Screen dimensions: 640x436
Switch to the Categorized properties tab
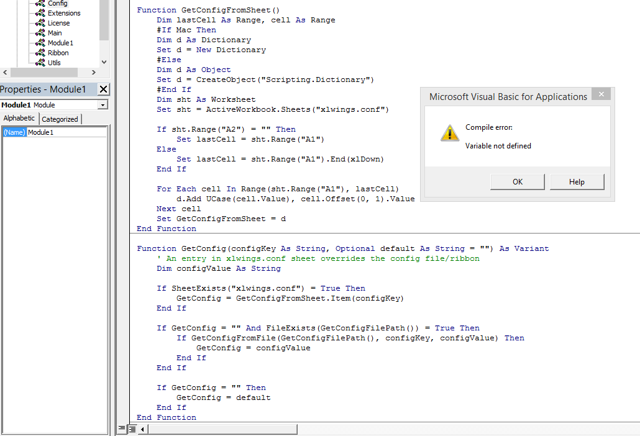pos(60,119)
